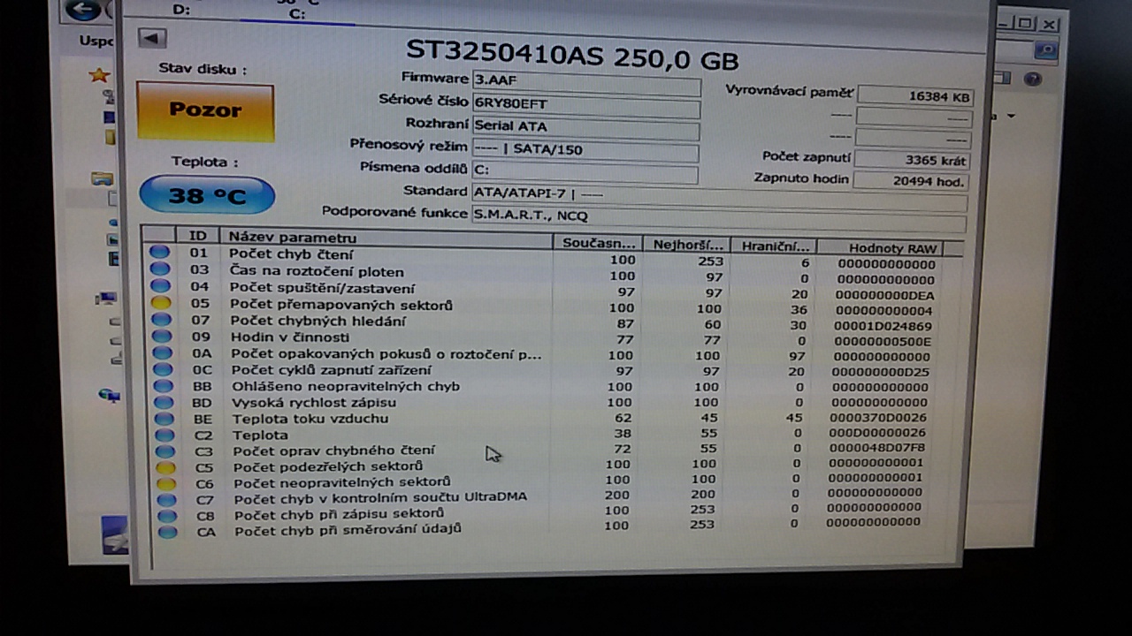
Task: Click the Písmena oddílů field C:
Action: [x=585, y=171]
